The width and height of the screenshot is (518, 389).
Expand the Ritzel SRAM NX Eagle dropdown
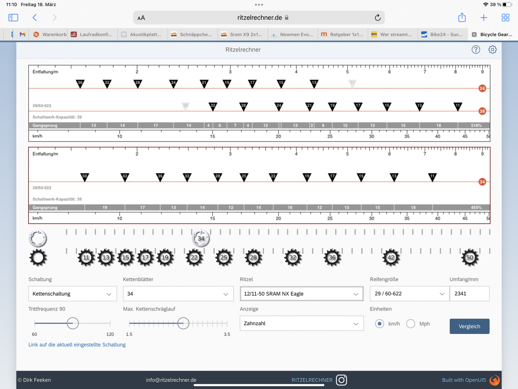point(301,294)
